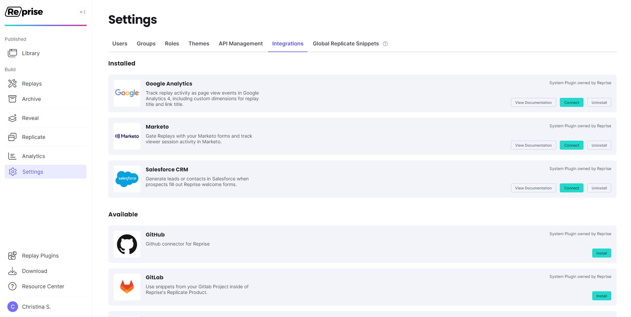Connect the Marketo integration
Viewport: 631px width, 317px height.
pyautogui.click(x=572, y=145)
